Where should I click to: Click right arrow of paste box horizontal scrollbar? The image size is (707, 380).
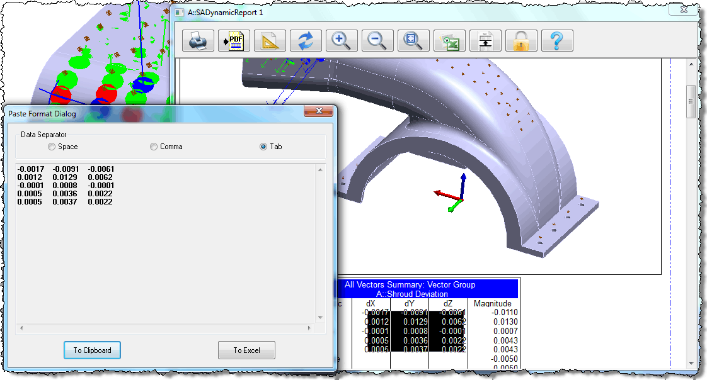click(309, 328)
